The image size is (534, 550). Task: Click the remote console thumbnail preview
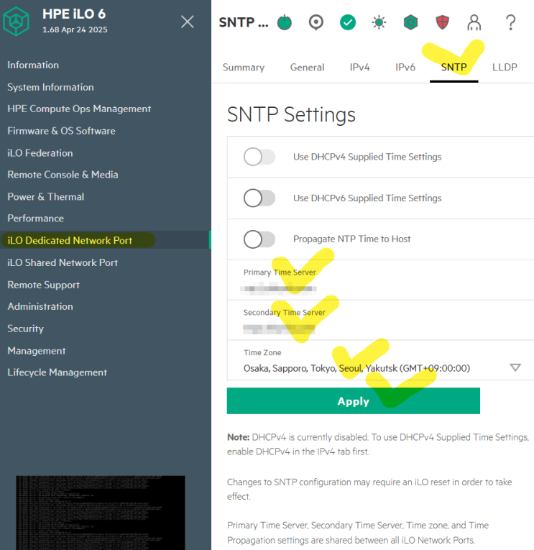(101, 513)
